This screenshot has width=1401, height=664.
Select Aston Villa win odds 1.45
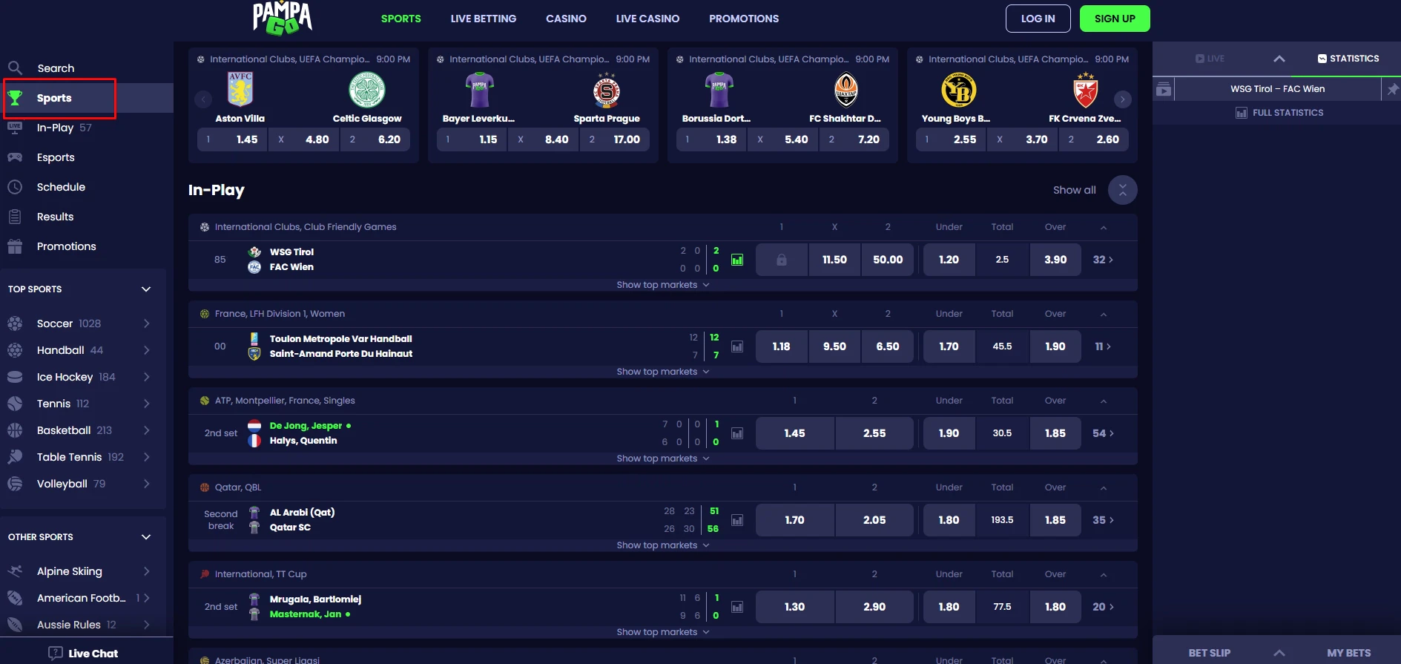pos(232,139)
